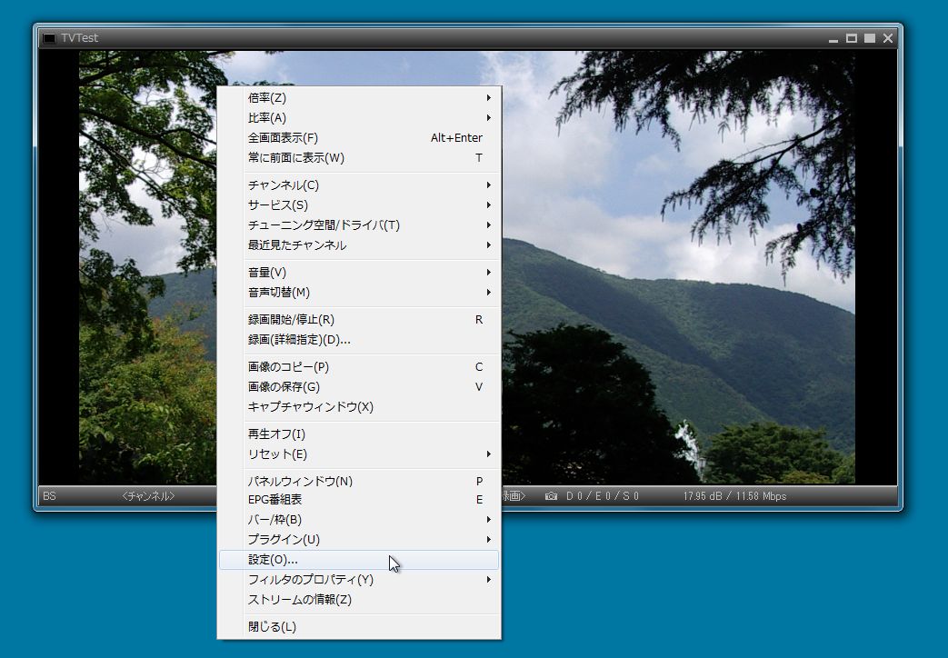Image resolution: width=948 pixels, height=658 pixels.
Task: Choose 閉じる(L) to close menu
Action: [x=359, y=626]
